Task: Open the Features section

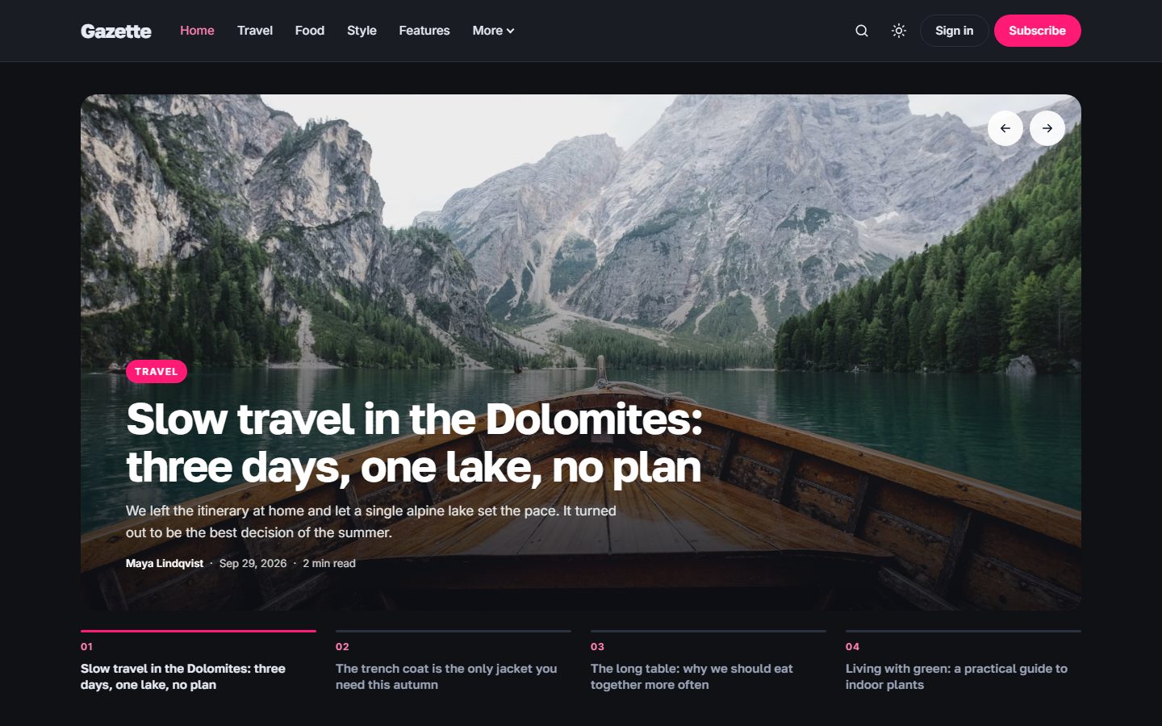Action: 424,31
